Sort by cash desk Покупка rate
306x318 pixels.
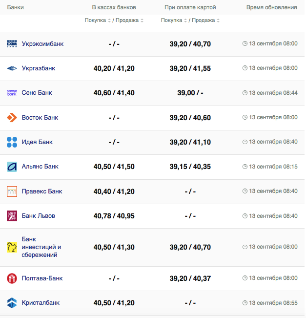coord(96,21)
